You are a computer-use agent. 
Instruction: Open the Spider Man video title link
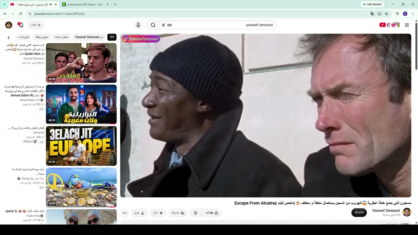point(25,49)
